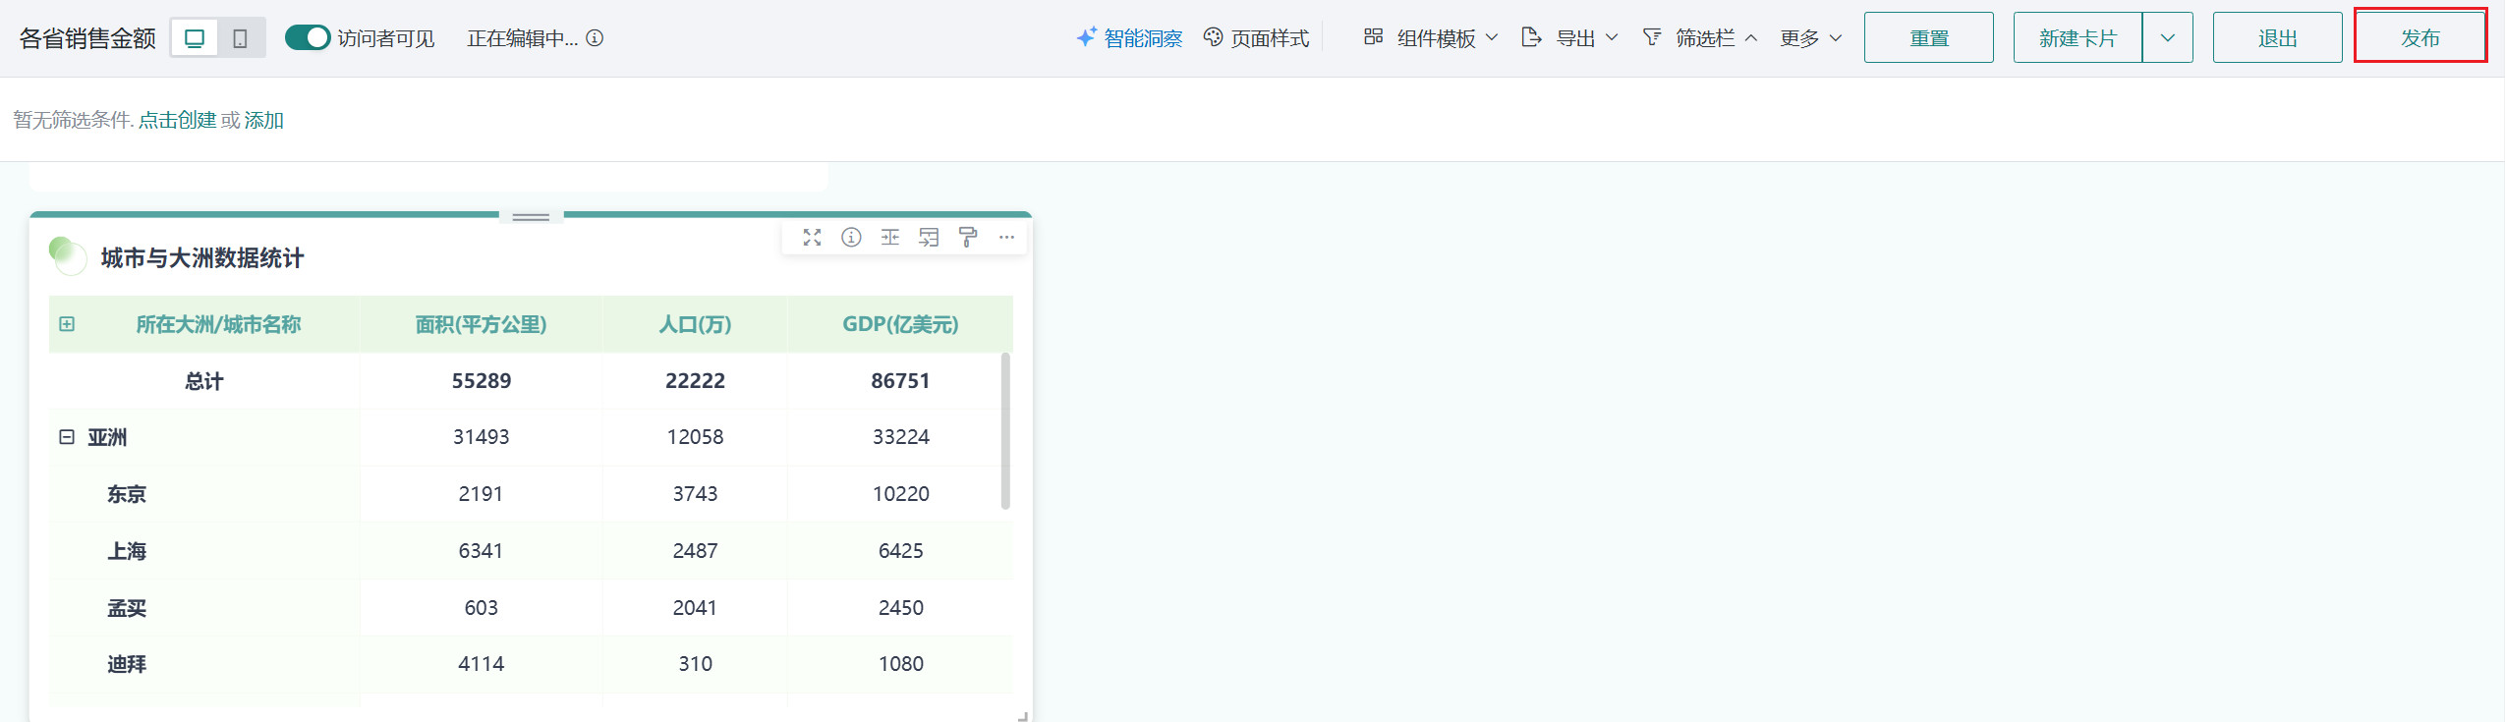The width and height of the screenshot is (2505, 722).
Task: Toggle the 访问者可见 switch
Action: tap(308, 38)
